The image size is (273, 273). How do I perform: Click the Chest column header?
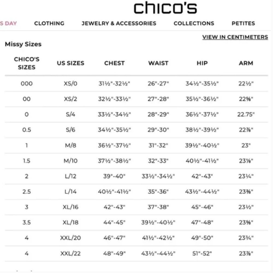tap(114, 63)
